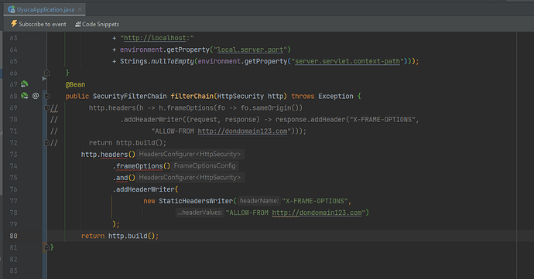Open the http://localhost: link on line 63
534x279 pixels.
[x=155, y=38]
